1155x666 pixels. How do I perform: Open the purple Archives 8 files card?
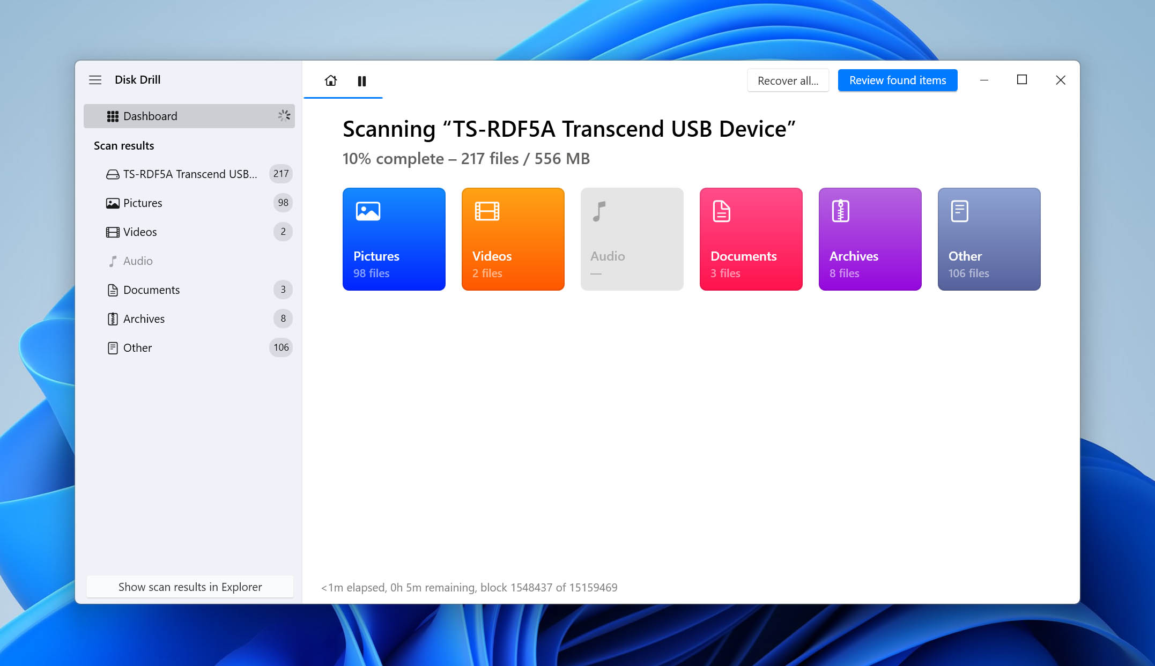pyautogui.click(x=870, y=239)
